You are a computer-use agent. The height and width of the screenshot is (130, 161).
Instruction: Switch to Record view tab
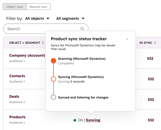38,7
